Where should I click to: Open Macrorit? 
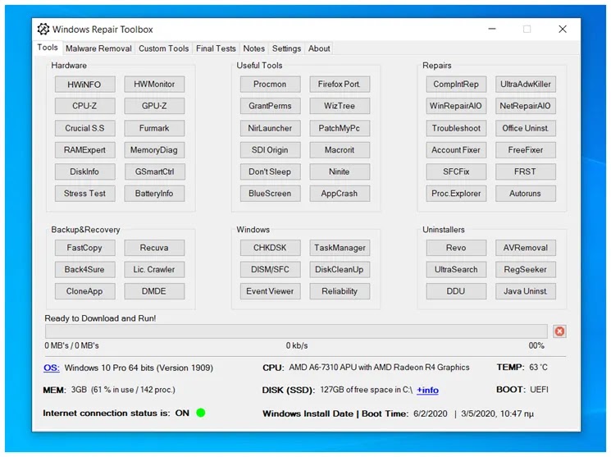(340, 149)
